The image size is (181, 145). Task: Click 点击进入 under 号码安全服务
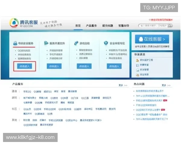point(24,66)
